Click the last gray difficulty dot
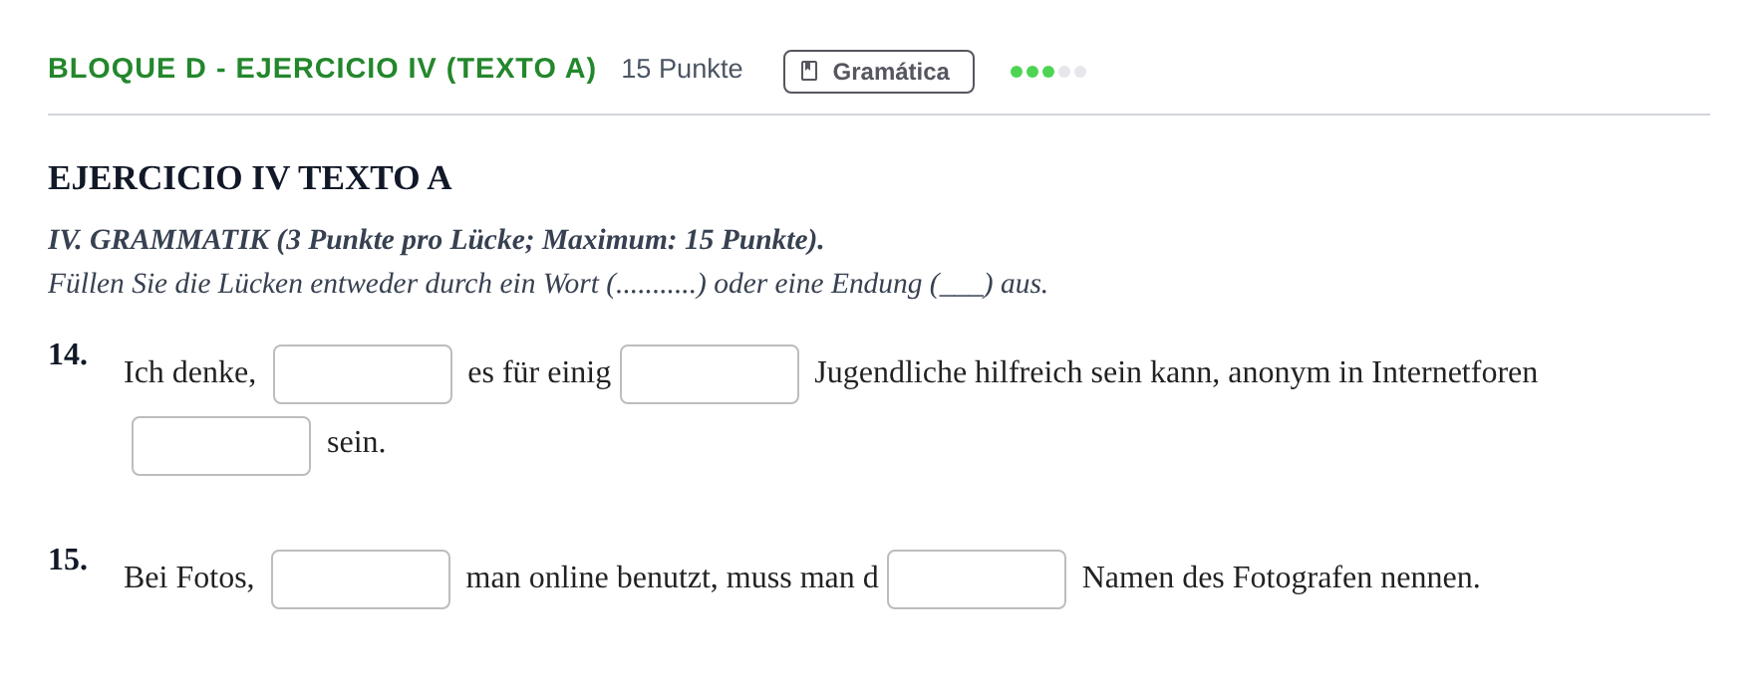 pyautogui.click(x=1080, y=72)
